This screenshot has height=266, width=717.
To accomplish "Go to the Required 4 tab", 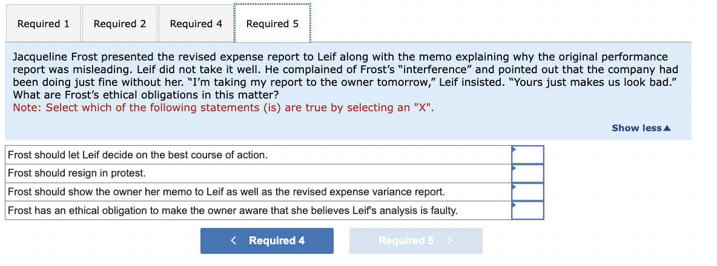I will pos(196,24).
